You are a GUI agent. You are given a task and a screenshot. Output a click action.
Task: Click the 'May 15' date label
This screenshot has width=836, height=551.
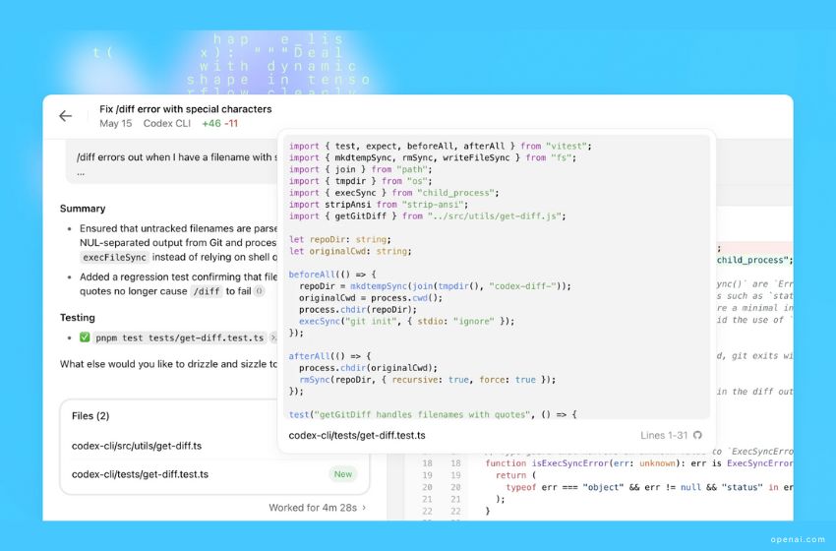tap(116, 123)
